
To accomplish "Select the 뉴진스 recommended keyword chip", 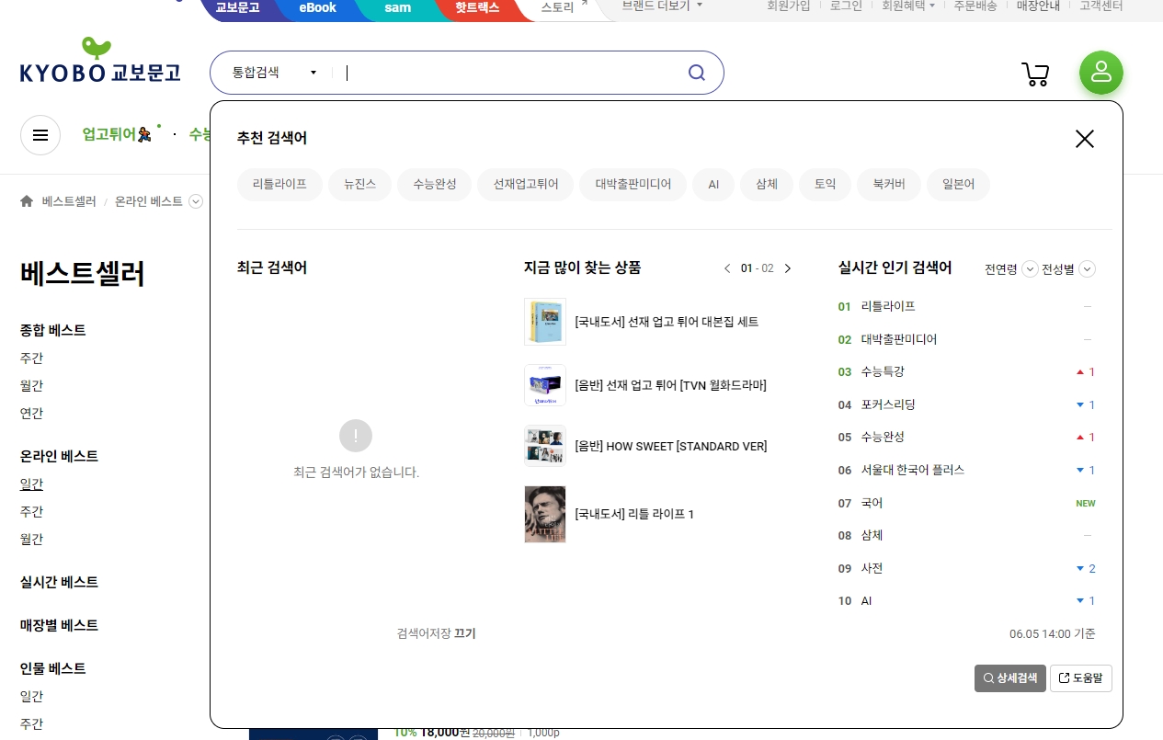I will [x=359, y=184].
